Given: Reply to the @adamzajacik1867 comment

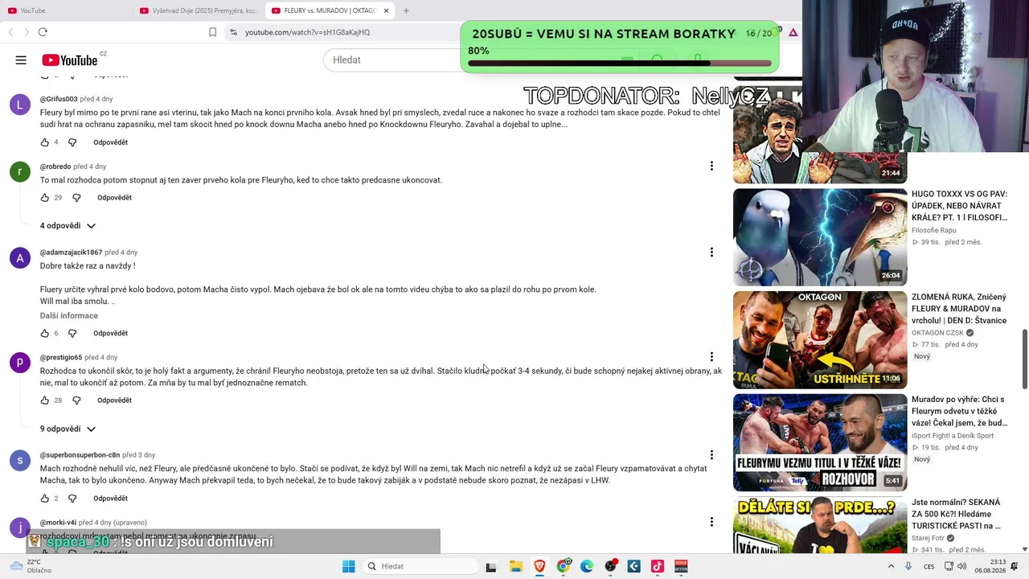Looking at the screenshot, I should coord(110,333).
